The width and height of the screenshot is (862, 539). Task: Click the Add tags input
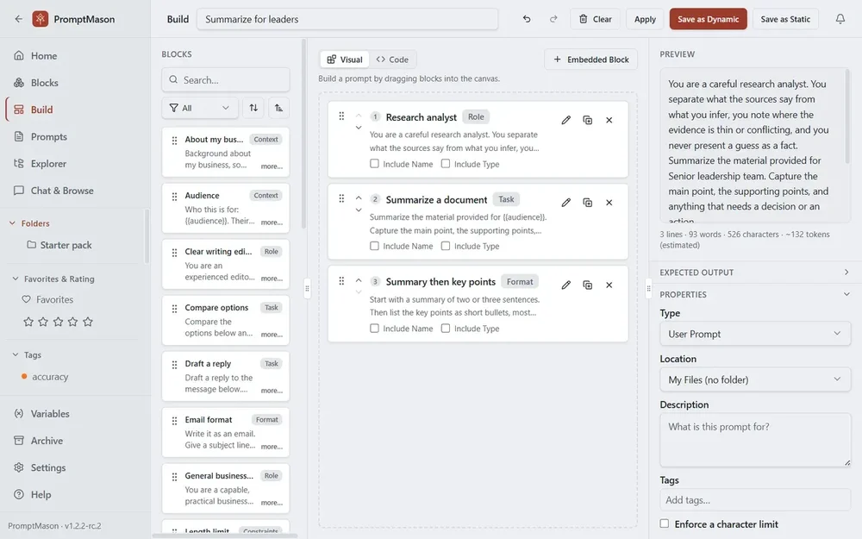click(x=755, y=500)
